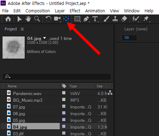
Task: Click BG_Music.mp3 audio file icon
Action: tap(9, 99)
